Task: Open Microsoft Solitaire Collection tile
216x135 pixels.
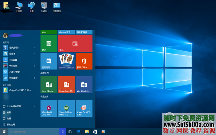Action: click(x=66, y=61)
